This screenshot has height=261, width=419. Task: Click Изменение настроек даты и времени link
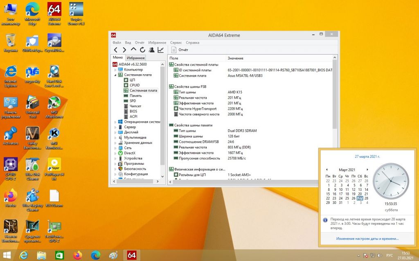tap(367, 239)
